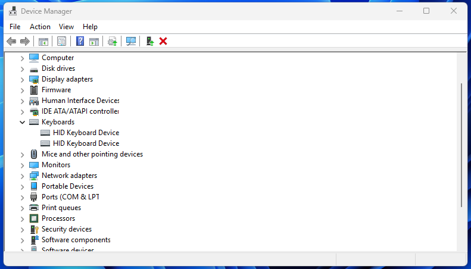Click the red X Uninstall device icon

(x=163, y=41)
